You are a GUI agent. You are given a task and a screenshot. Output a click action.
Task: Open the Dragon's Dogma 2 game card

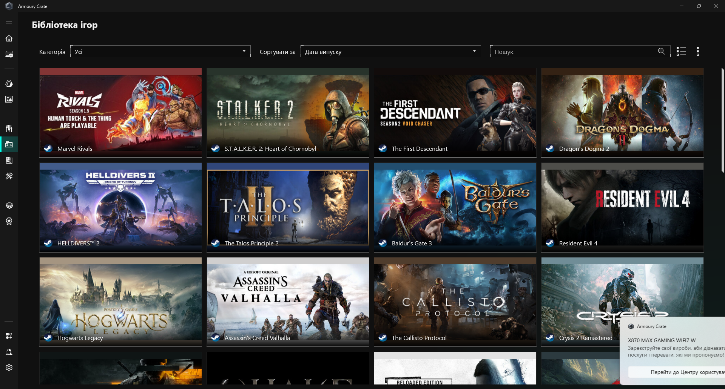(623, 113)
